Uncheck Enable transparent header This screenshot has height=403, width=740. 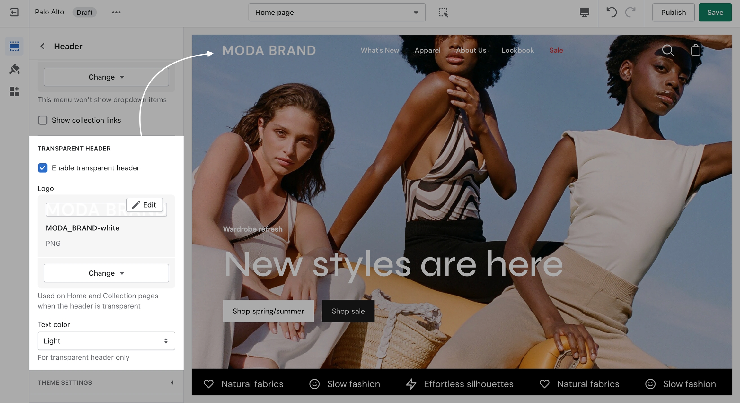point(43,168)
